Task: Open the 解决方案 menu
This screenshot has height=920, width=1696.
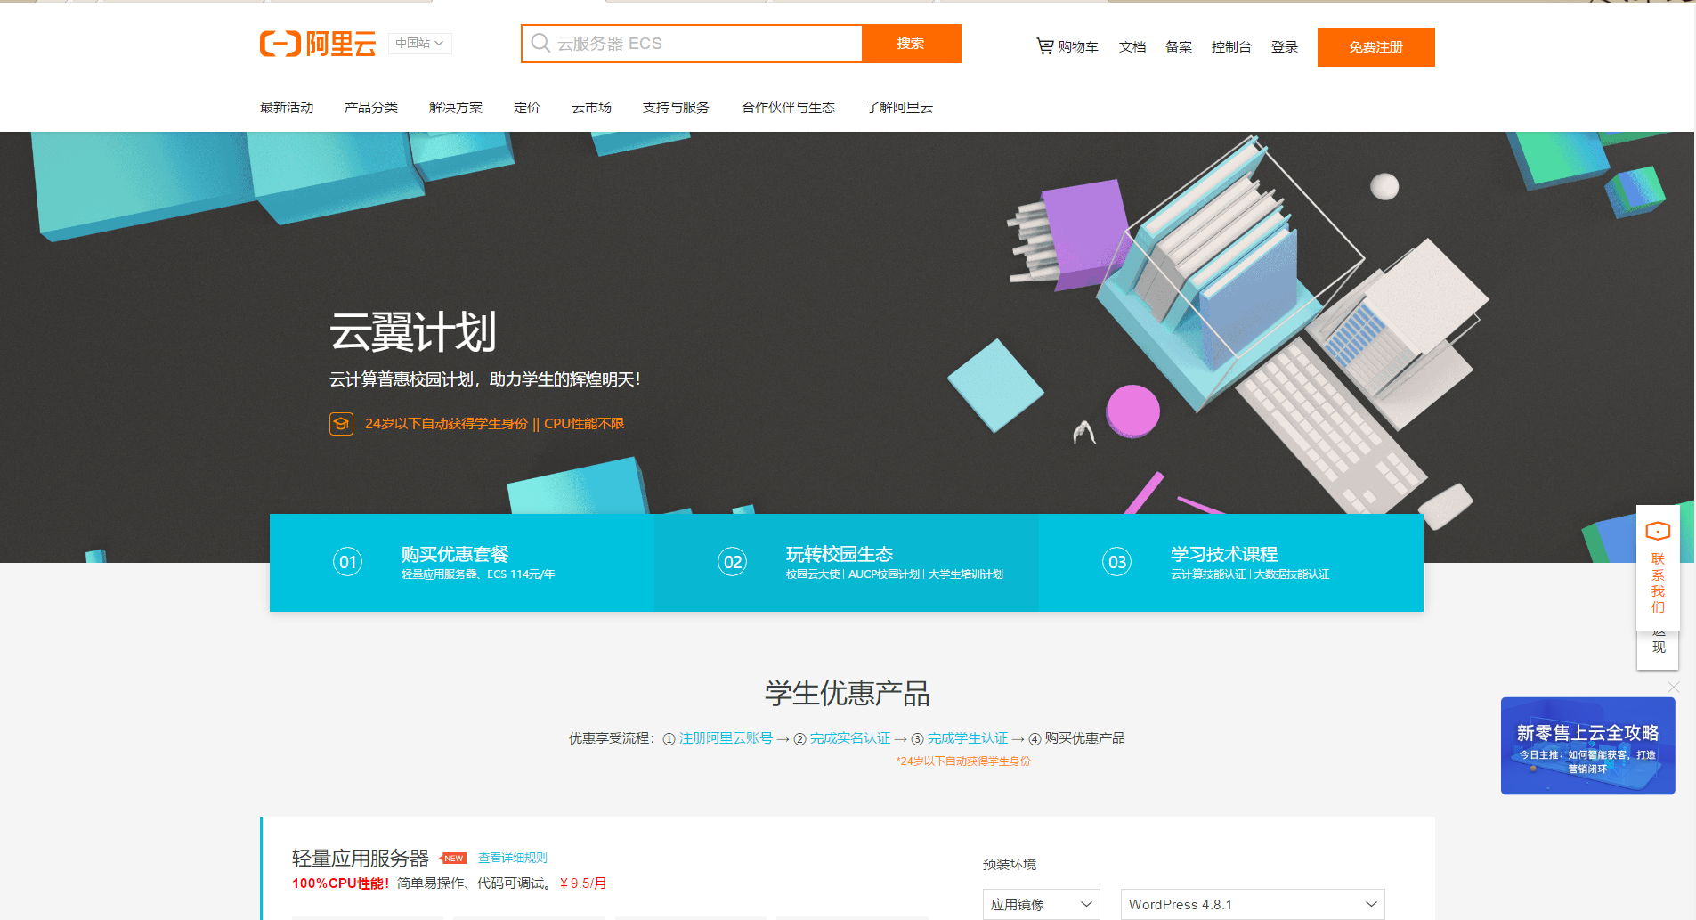Action: click(x=456, y=108)
